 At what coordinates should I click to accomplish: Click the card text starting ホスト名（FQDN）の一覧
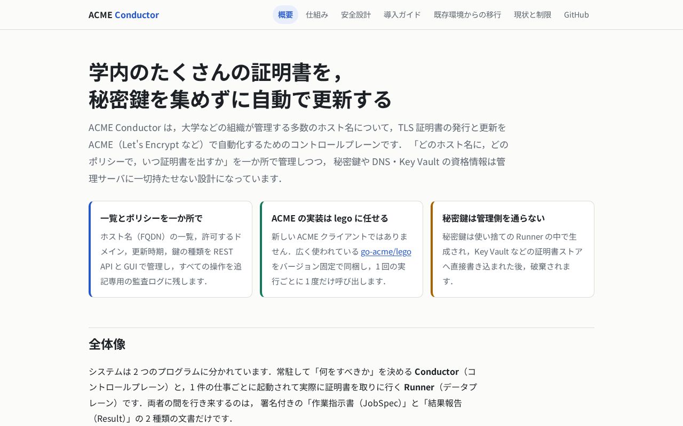tap(171, 259)
